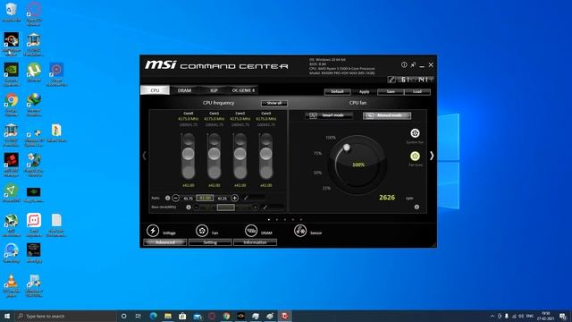Adjust the Core0 frequency slider

pos(189,153)
